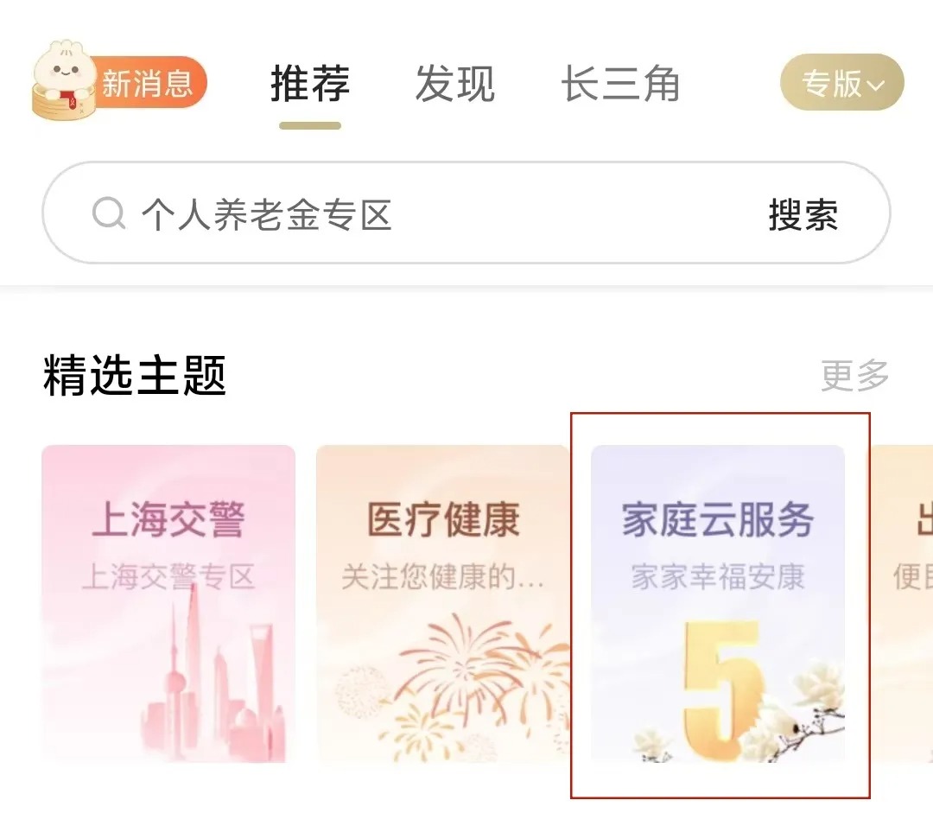Open 更多 featured themes
The image size is (933, 813).
[x=855, y=376]
